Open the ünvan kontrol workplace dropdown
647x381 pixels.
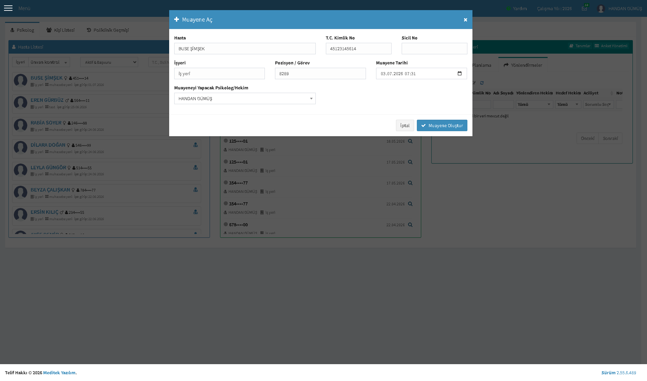pyautogui.click(x=49, y=62)
